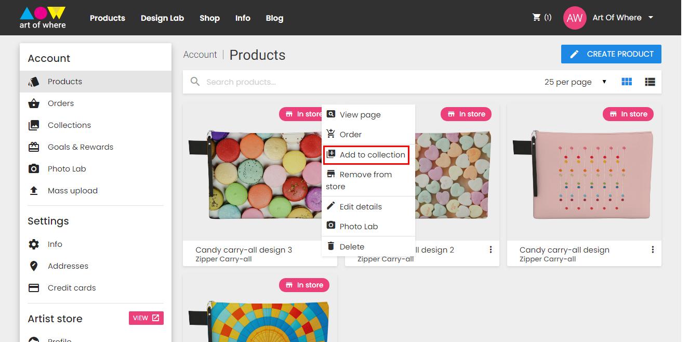Expand the Art Of Where account dropdown arrow
The width and height of the screenshot is (689, 342).
point(651,18)
